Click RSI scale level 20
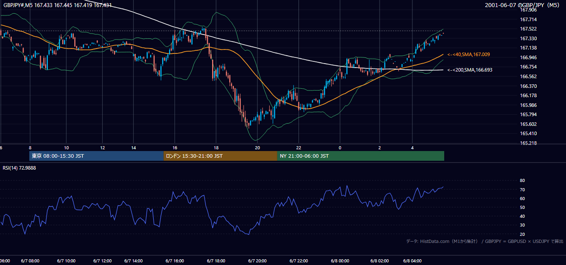The height and width of the screenshot is (265, 566). [522, 234]
